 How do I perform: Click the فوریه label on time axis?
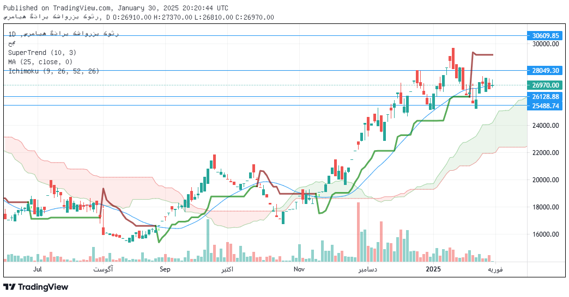pyautogui.click(x=495, y=269)
